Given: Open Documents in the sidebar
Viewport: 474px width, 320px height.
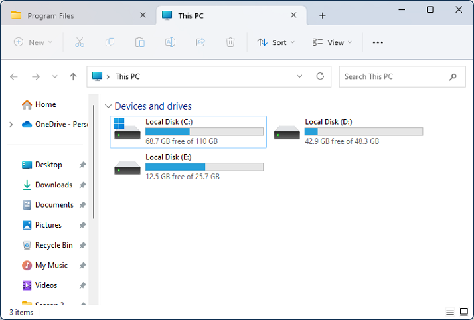Looking at the screenshot, I should pyautogui.click(x=48, y=205).
